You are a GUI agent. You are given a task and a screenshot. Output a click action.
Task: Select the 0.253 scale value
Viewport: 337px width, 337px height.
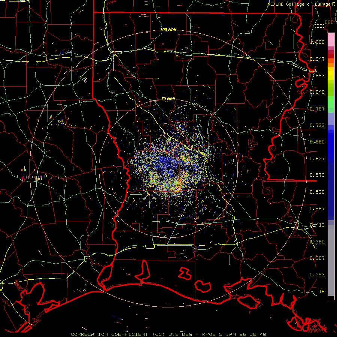317,275
